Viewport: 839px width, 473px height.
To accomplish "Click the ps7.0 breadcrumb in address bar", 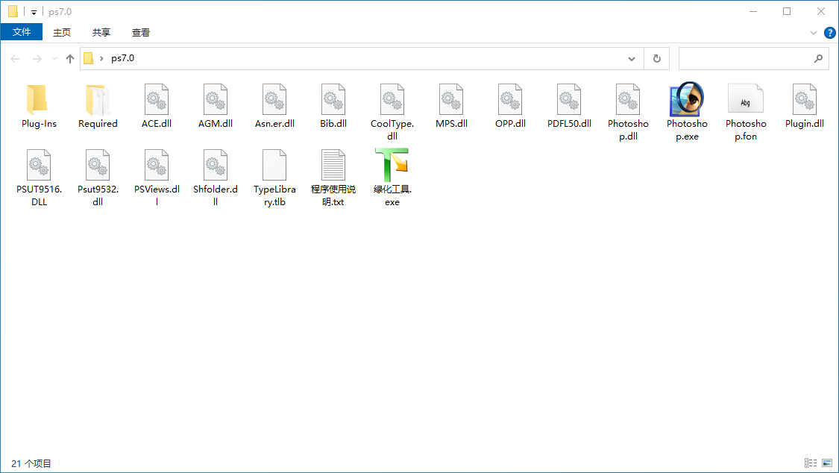I will coord(122,58).
